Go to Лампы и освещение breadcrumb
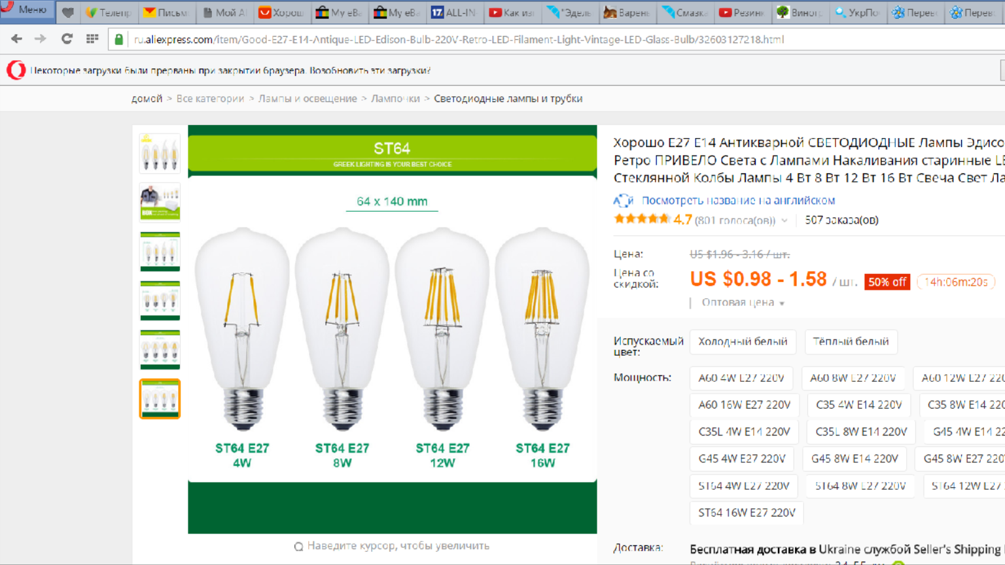This screenshot has width=1005, height=565. [308, 99]
